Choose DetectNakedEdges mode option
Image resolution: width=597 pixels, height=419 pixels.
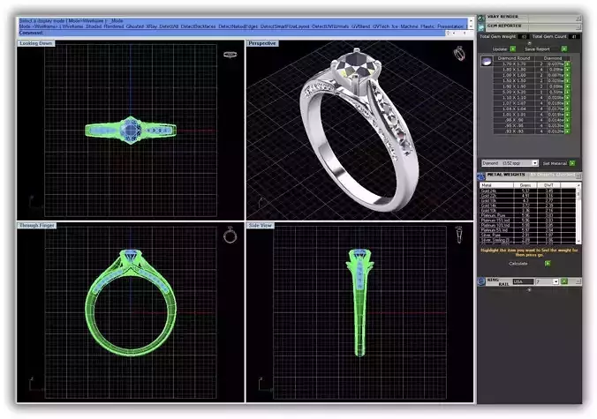[238, 26]
